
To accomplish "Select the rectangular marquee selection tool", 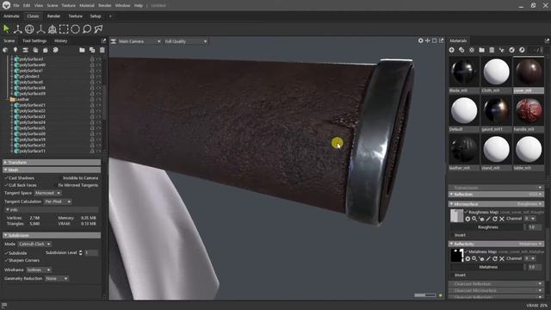I will point(64,29).
